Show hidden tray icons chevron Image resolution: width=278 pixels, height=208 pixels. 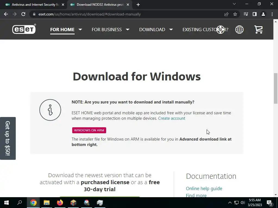[x=230, y=203]
